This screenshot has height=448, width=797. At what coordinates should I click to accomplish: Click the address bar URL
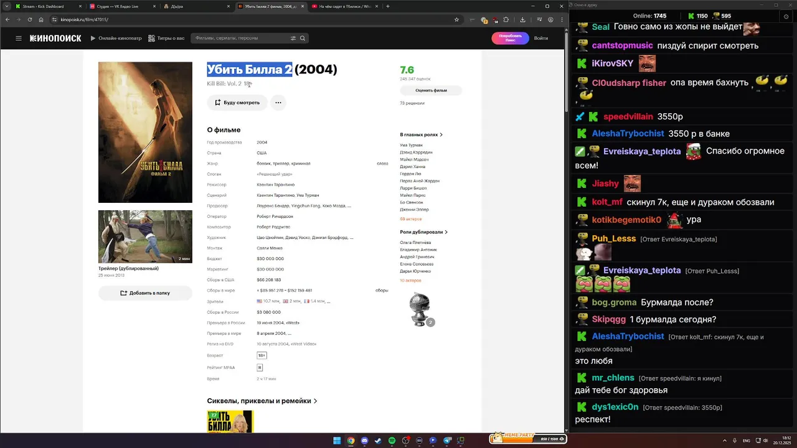tap(84, 19)
